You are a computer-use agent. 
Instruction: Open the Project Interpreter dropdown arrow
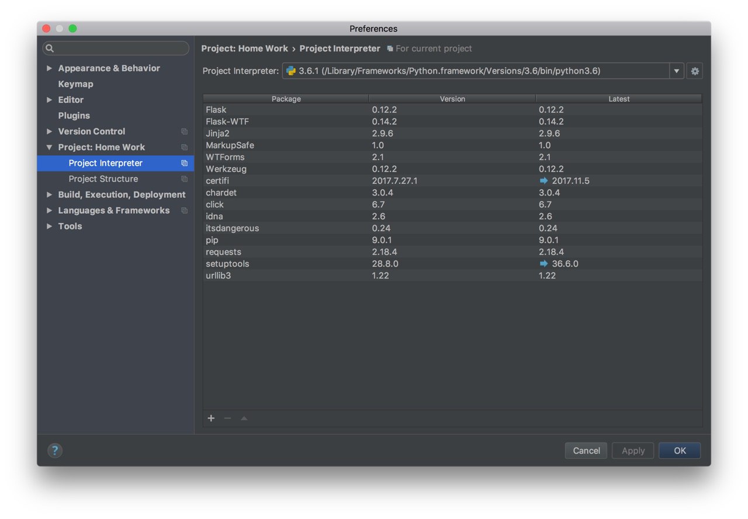677,71
